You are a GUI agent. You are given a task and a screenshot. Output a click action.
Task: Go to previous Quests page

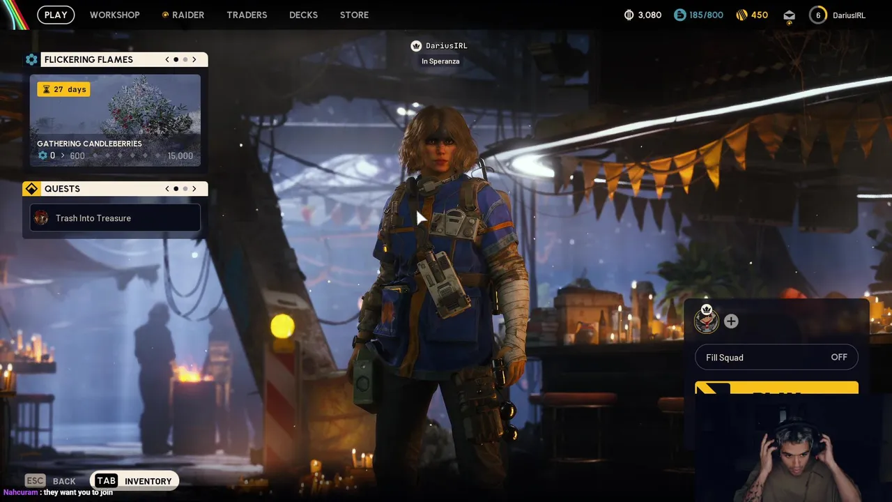[167, 189]
